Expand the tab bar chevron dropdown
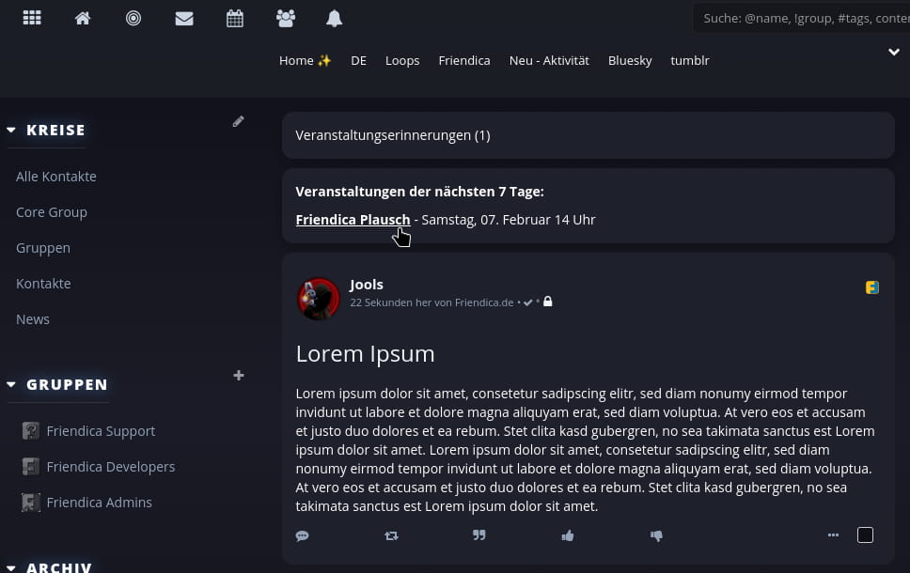910x573 pixels. point(894,53)
